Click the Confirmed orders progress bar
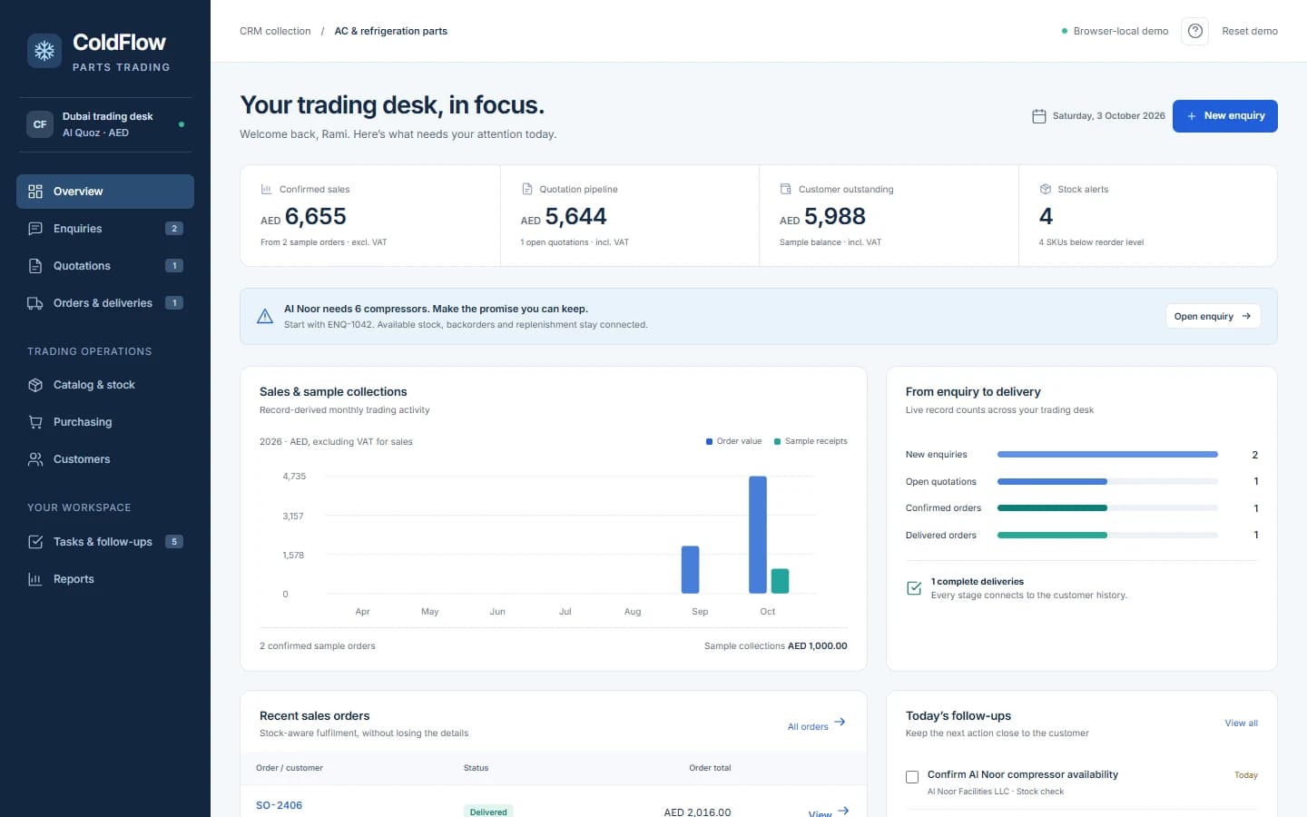 point(1107,508)
